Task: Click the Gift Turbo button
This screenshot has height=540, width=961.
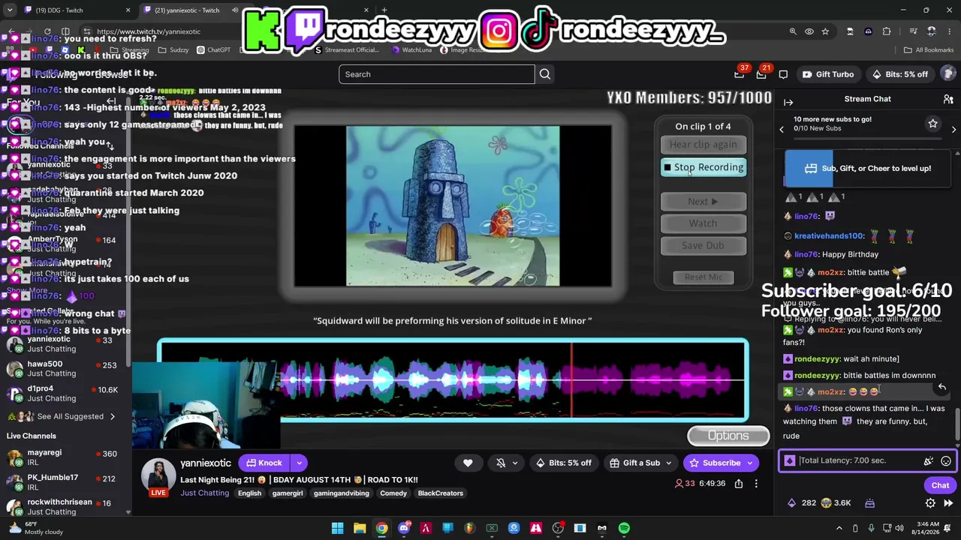Action: [828, 74]
